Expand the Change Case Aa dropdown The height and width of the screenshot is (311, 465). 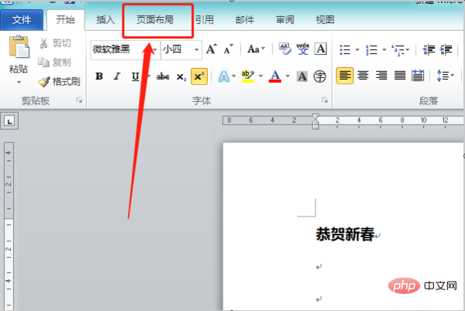click(255, 50)
